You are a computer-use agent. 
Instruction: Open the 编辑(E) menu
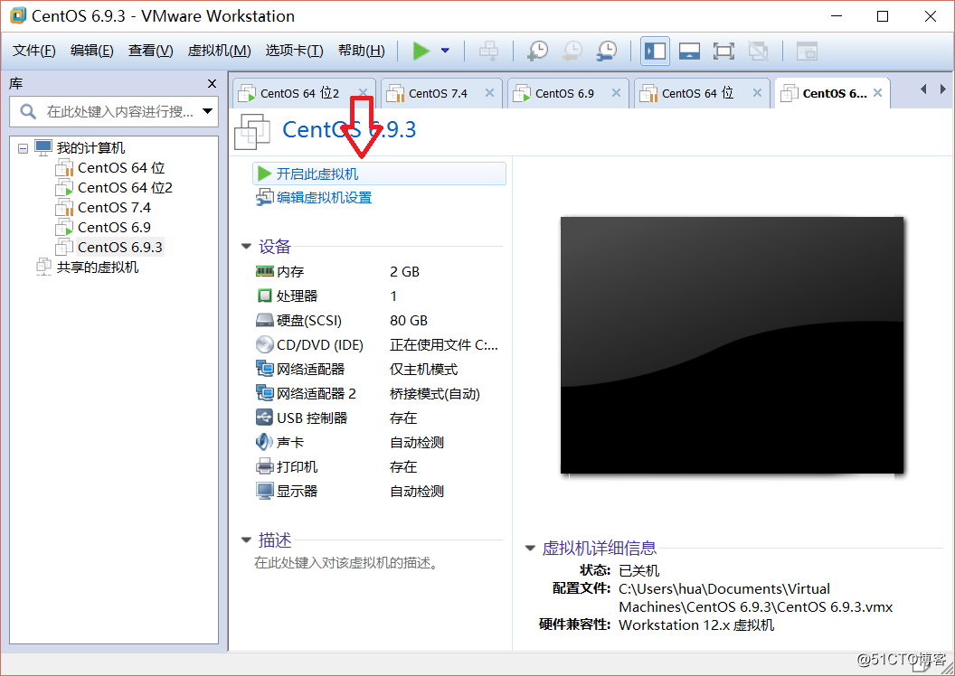pyautogui.click(x=92, y=51)
